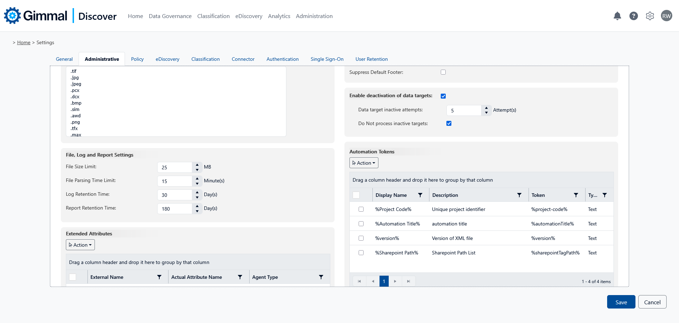Click the Agent Type column filter icon
Viewport: 679px width, 323px height.
point(321,277)
